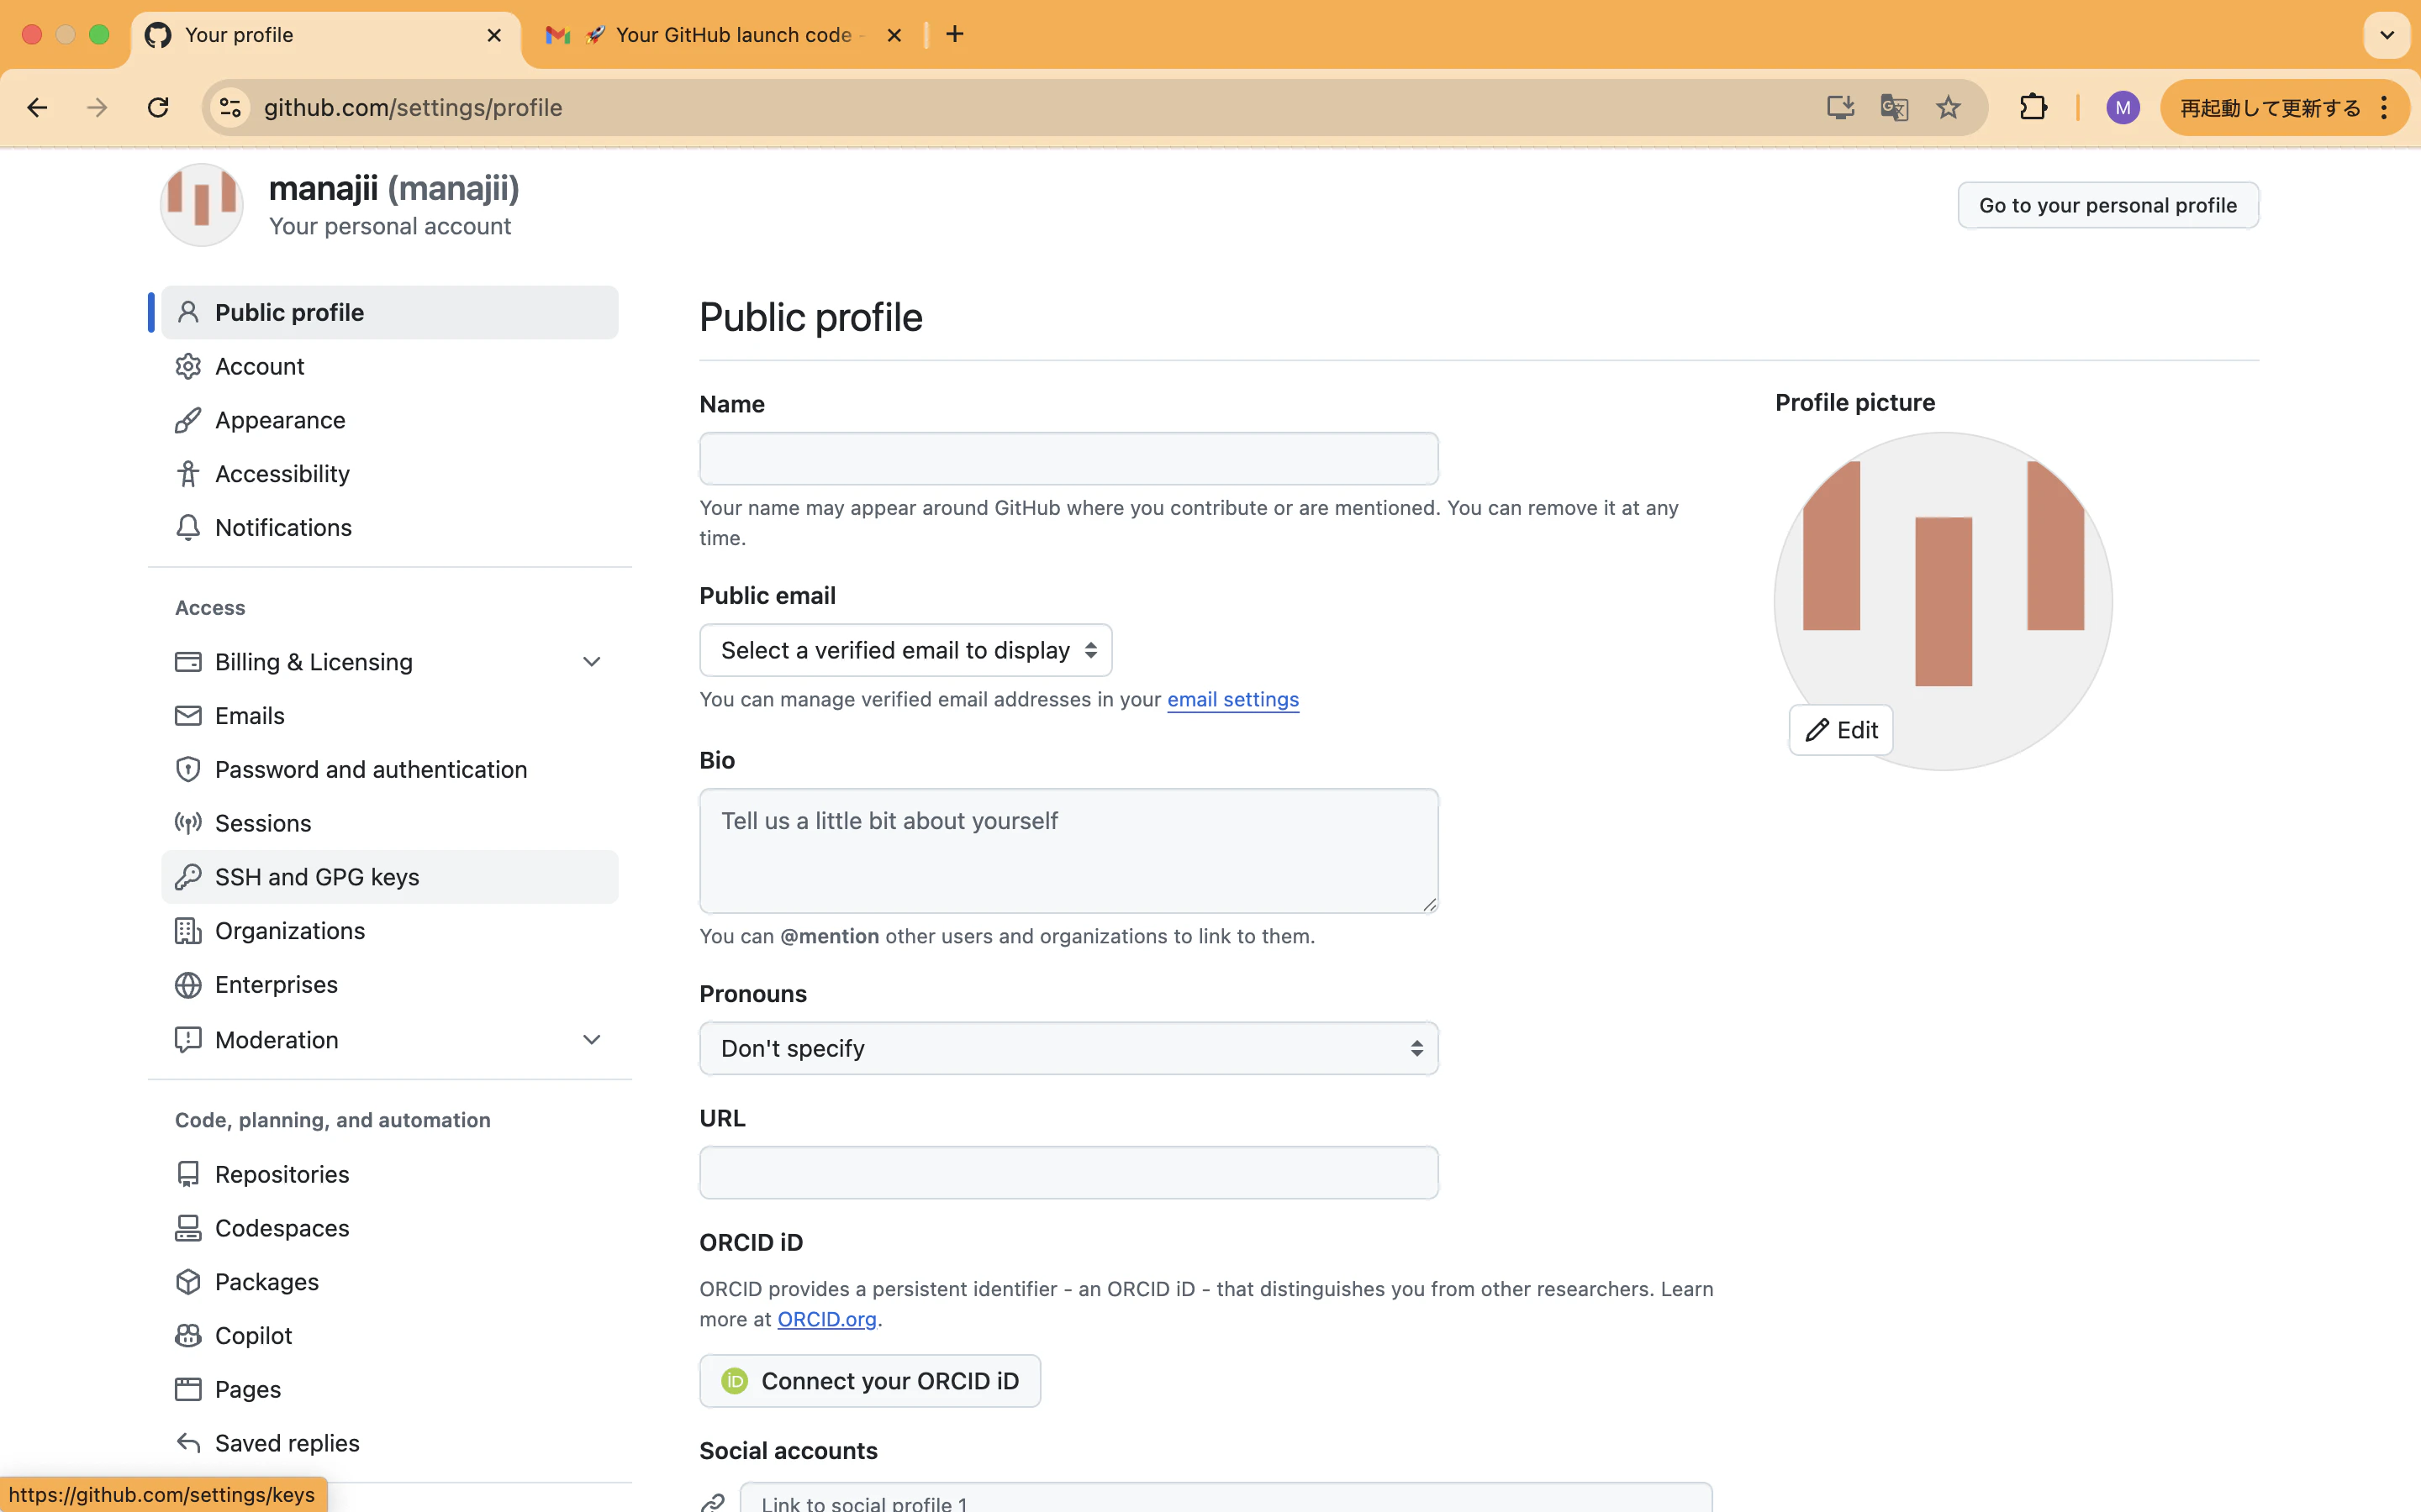Bookmark this page with the star icon
Screen dimensions: 2421x1512
pyautogui.click(x=1948, y=108)
